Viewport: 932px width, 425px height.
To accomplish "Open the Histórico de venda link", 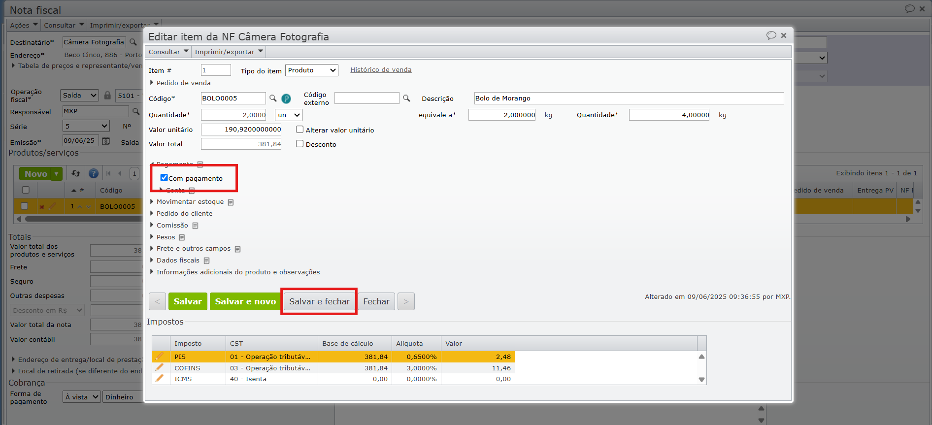I will (x=381, y=70).
